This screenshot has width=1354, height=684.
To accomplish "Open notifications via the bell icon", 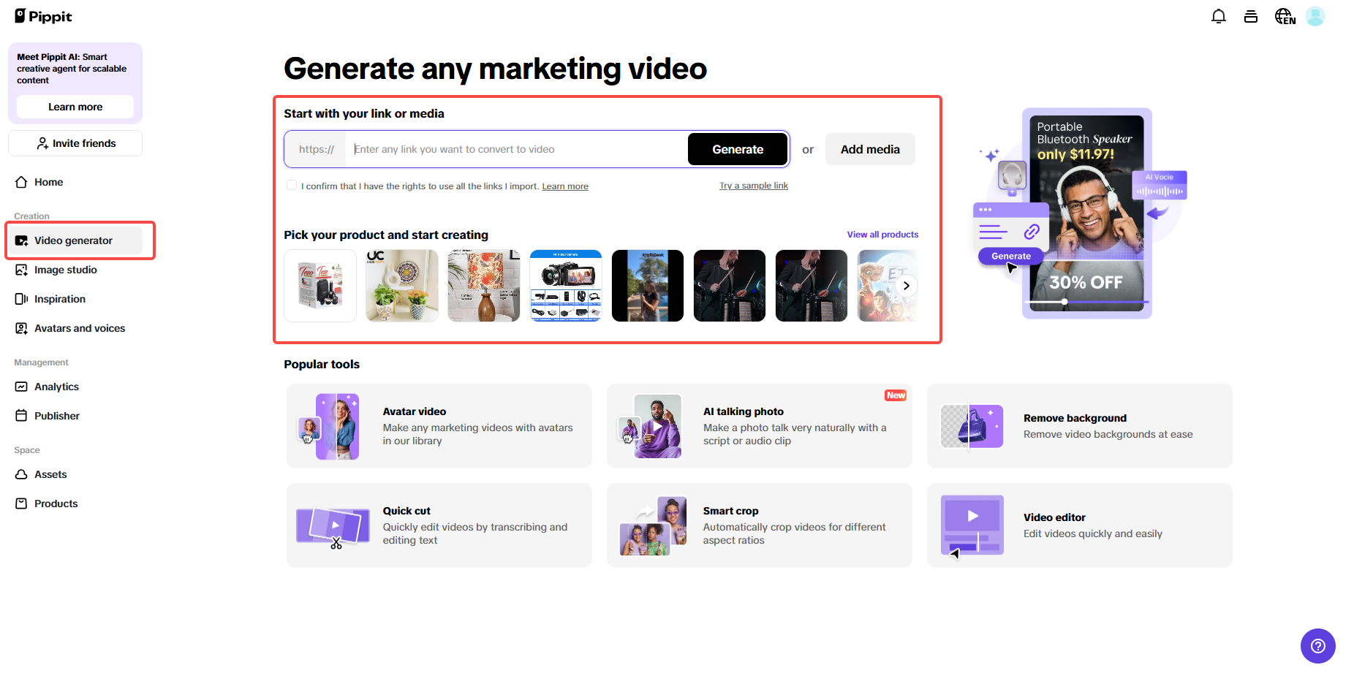I will (1218, 15).
